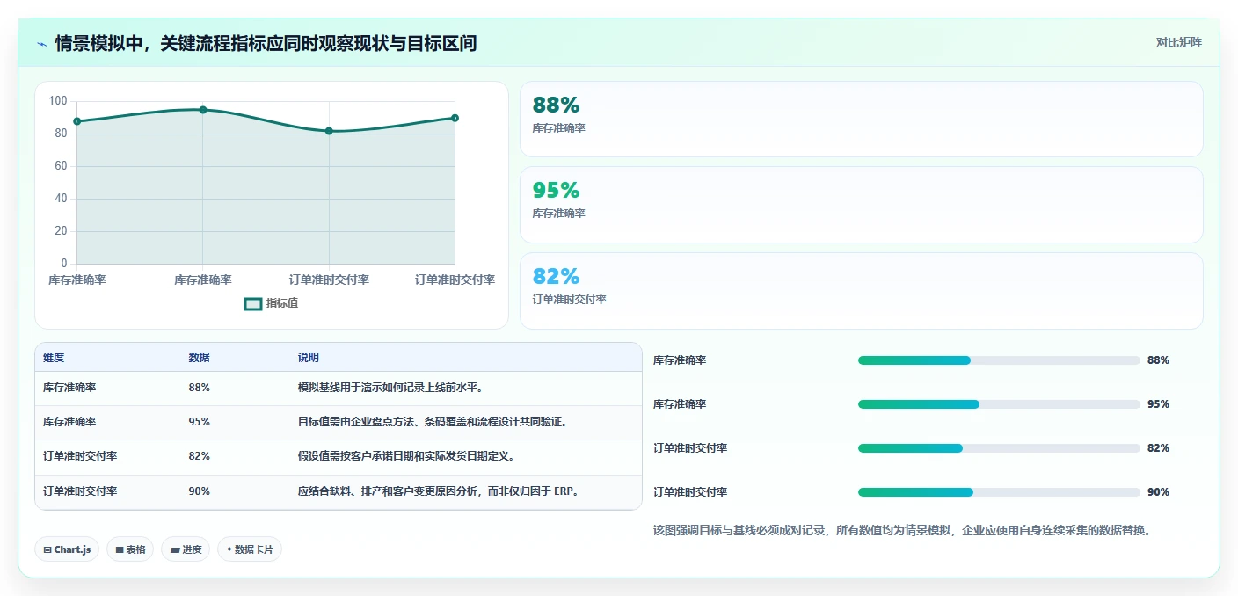1238x596 pixels.
Task: Open the 82% 订单准时交付率 data card
Action: click(x=861, y=291)
